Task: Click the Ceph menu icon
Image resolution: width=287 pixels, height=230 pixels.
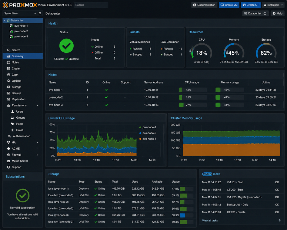Action: tap(8, 75)
